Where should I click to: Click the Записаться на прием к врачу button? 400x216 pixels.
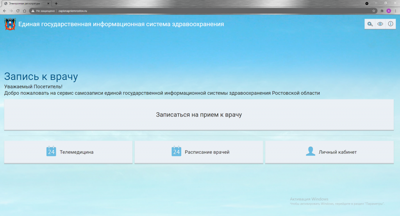pos(199,115)
